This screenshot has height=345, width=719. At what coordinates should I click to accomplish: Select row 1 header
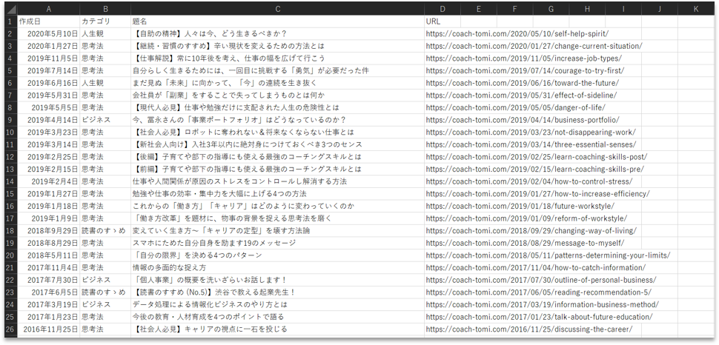(x=9, y=21)
